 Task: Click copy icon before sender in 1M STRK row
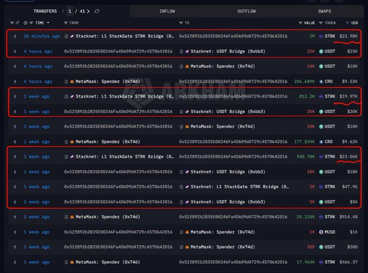tap(66, 36)
